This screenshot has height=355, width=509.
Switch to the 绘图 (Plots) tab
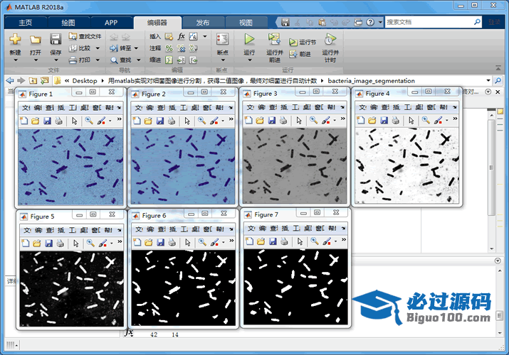coord(68,23)
